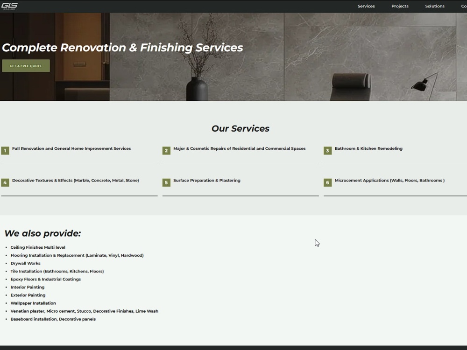
Task: Click the Our Services heading
Action: click(x=241, y=128)
